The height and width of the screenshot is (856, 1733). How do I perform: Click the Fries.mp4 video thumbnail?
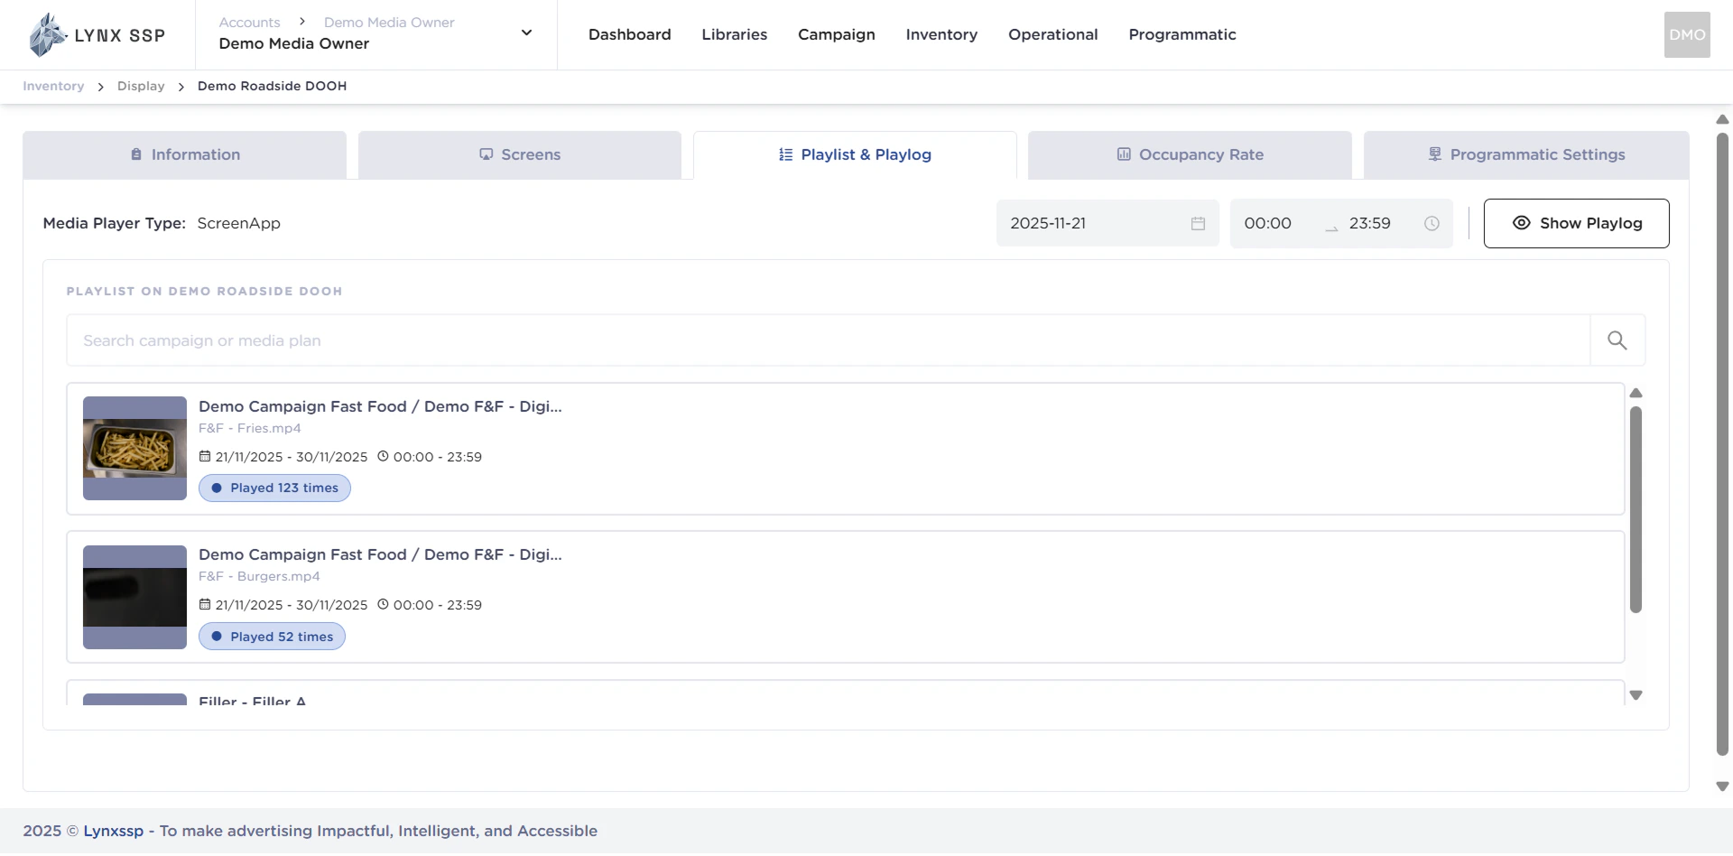coord(134,448)
